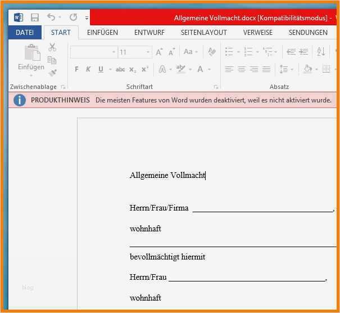Clear all formatting with the eraser icon
The image size is (340, 313).
click(212, 52)
